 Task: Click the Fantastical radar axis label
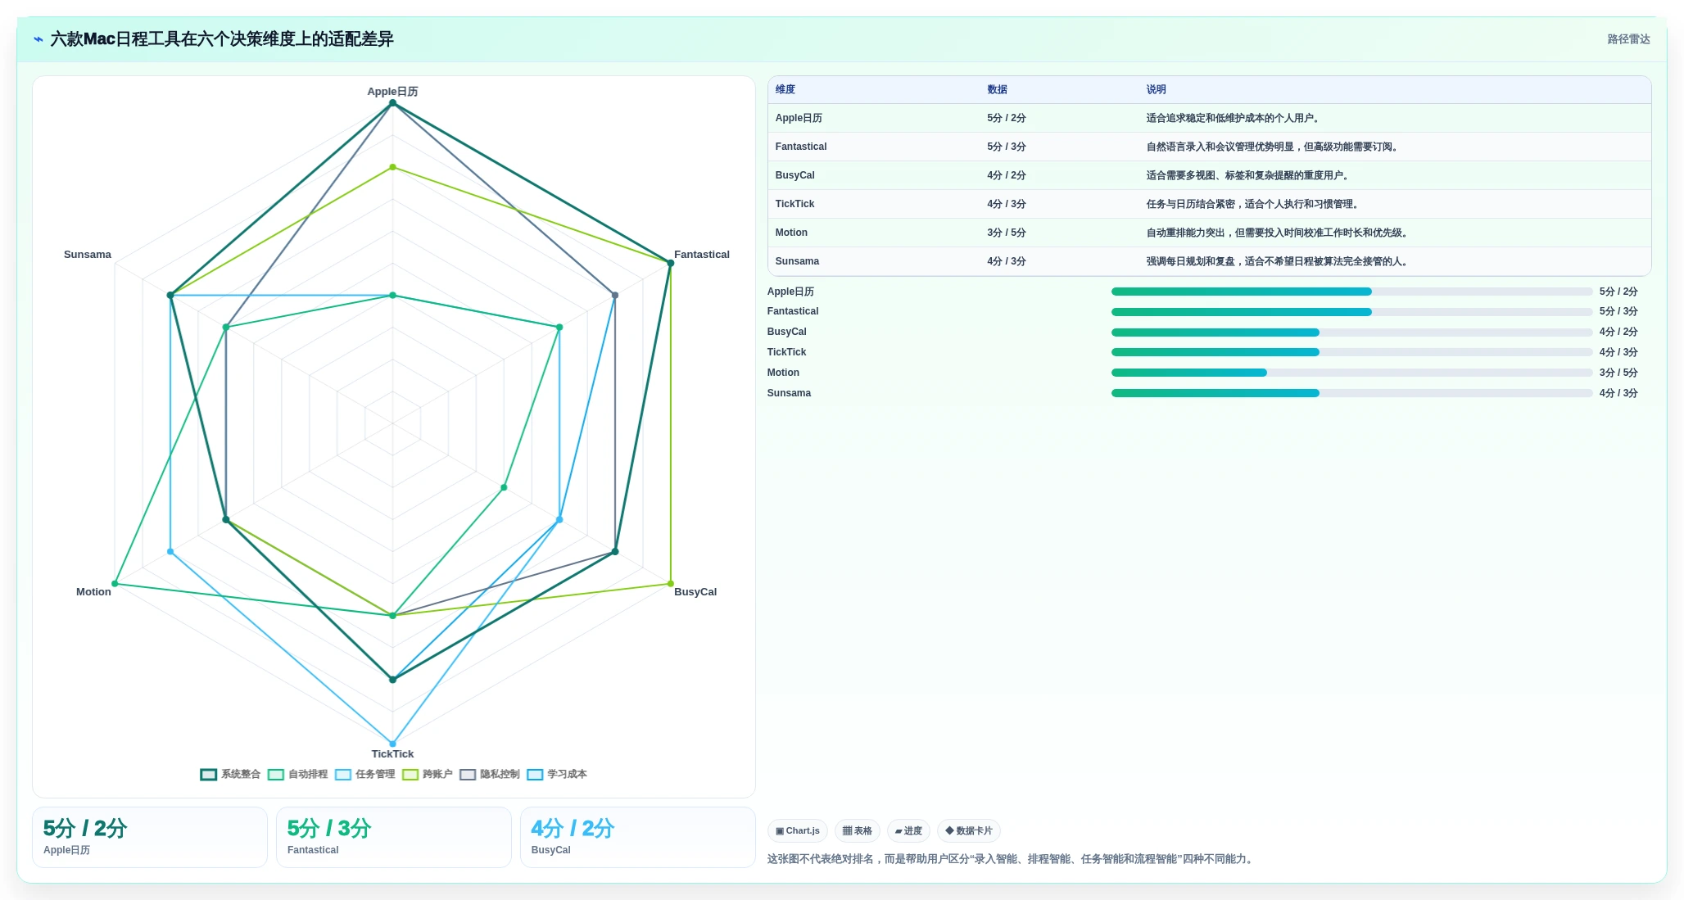point(702,255)
